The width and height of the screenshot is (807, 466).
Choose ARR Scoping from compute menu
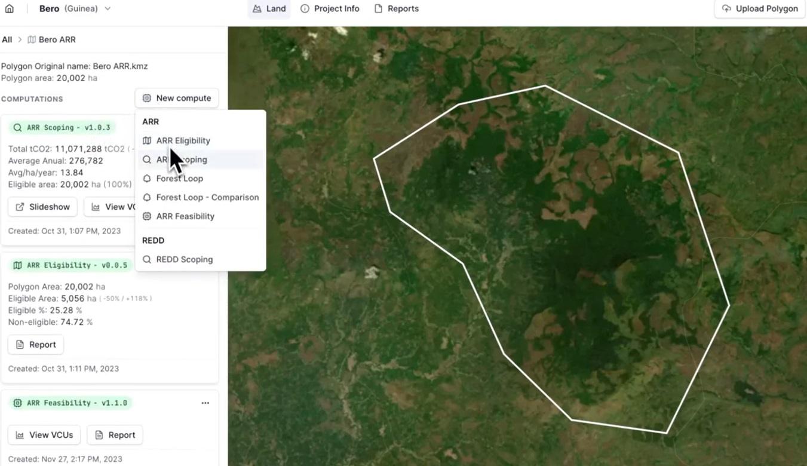pyautogui.click(x=201, y=160)
